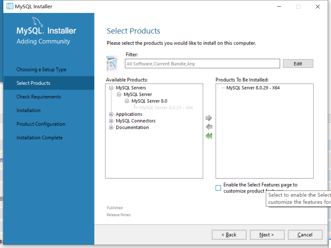Go to Choosing a Setup Type step

coord(41,69)
